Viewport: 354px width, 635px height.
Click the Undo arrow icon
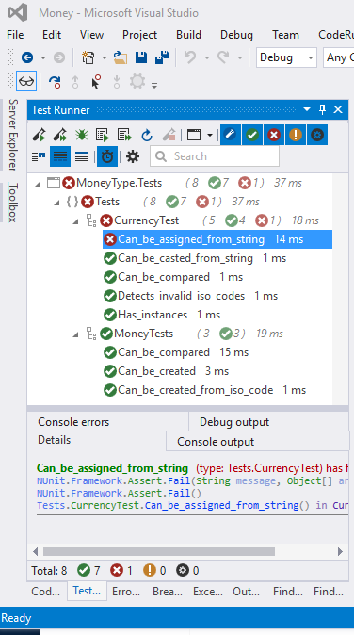190,57
